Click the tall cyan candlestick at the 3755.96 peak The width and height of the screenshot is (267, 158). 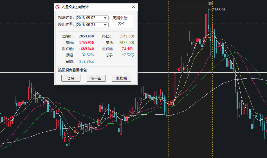(x=208, y=20)
